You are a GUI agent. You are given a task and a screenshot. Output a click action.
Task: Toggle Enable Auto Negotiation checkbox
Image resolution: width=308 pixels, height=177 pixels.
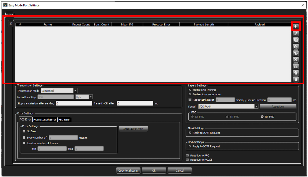click(x=190, y=94)
